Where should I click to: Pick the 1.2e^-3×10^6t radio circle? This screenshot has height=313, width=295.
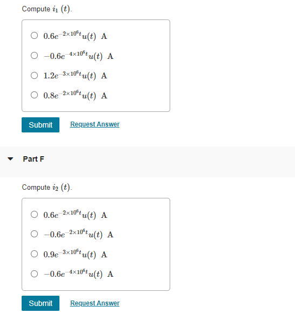(x=34, y=75)
